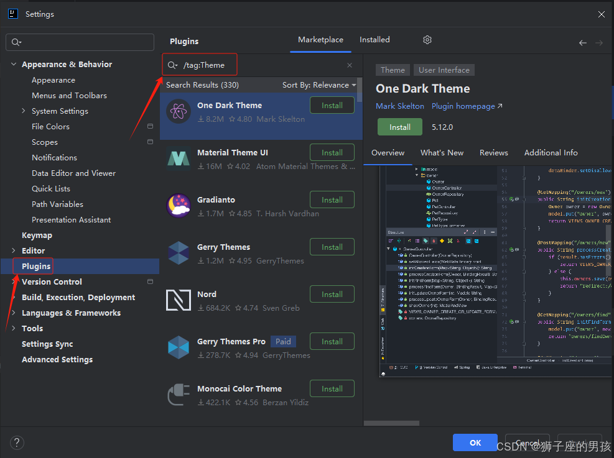Click project-level icon next to Scopes
614x458 pixels.
tap(150, 142)
